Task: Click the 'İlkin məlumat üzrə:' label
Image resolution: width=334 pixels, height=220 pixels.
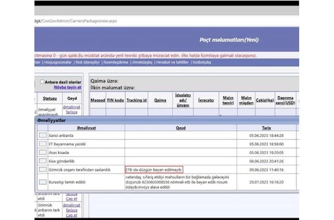Action: [113, 88]
